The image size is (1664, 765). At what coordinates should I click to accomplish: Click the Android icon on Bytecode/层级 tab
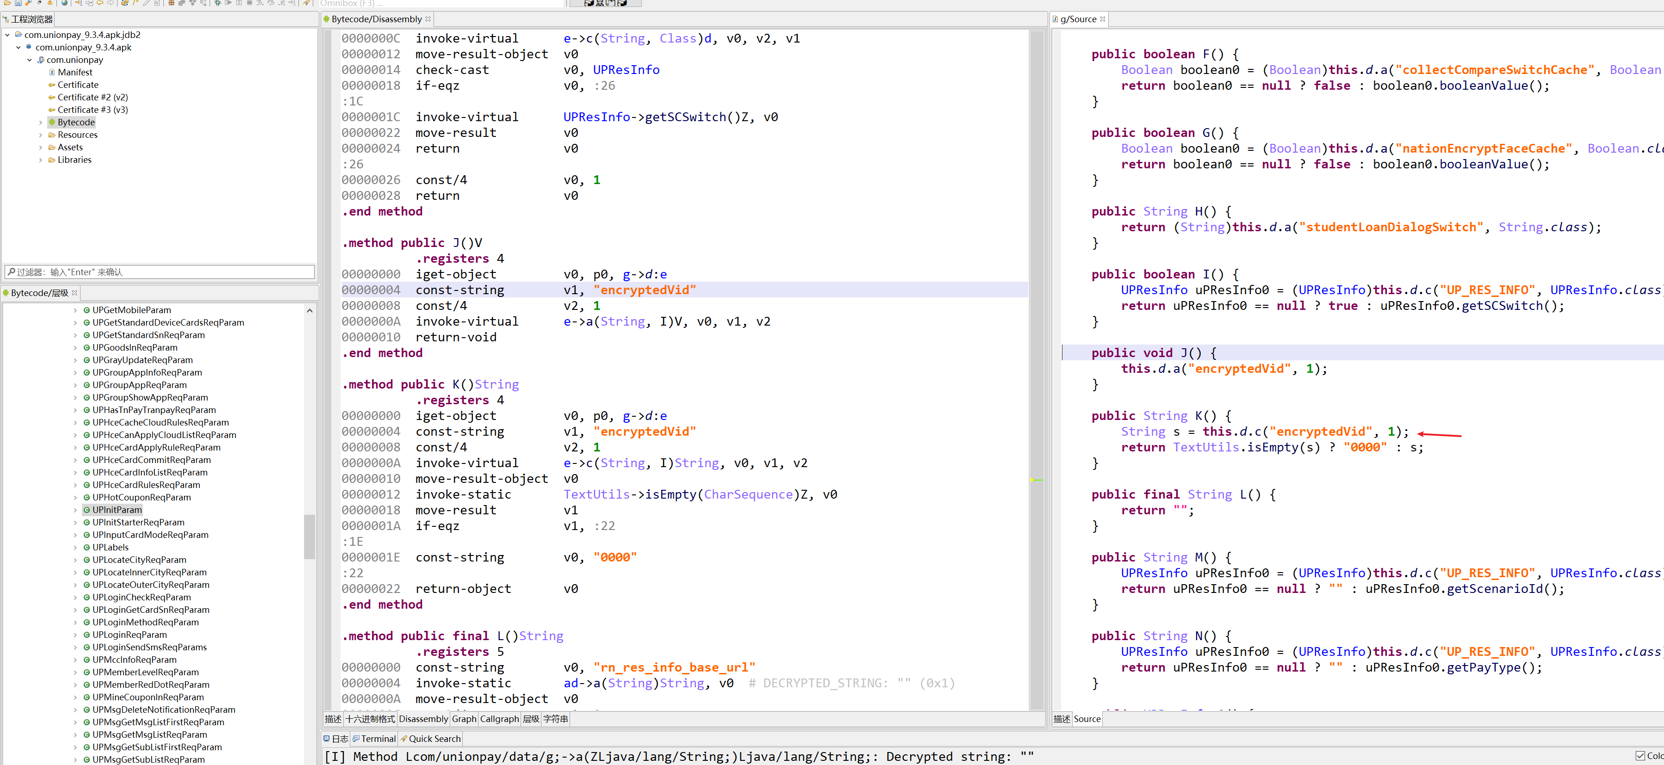click(6, 293)
